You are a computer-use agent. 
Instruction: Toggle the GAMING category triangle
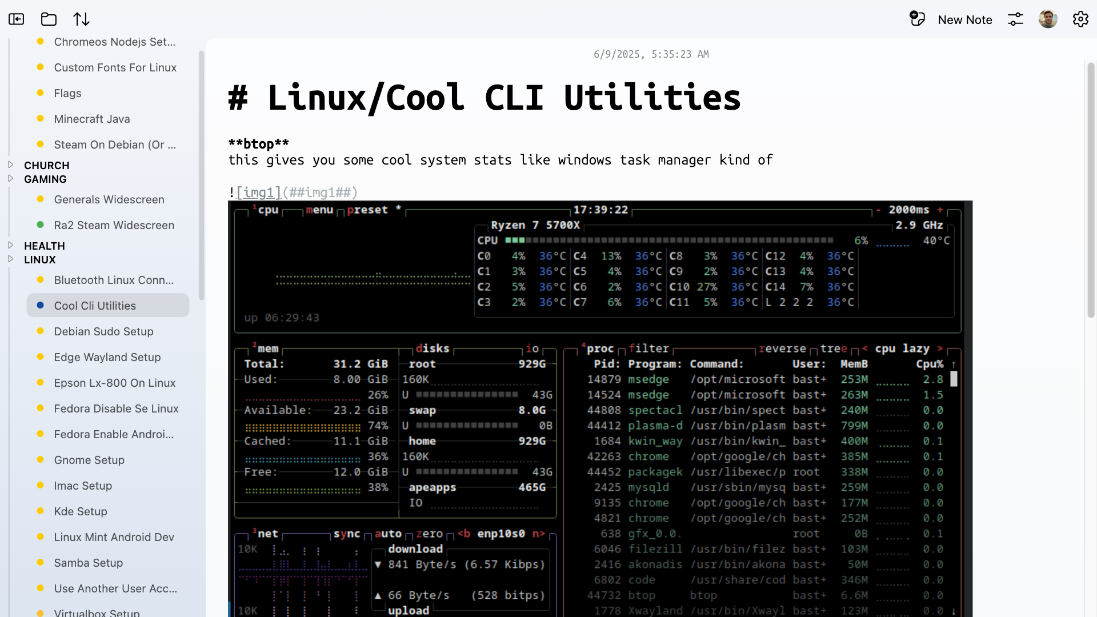(x=10, y=178)
